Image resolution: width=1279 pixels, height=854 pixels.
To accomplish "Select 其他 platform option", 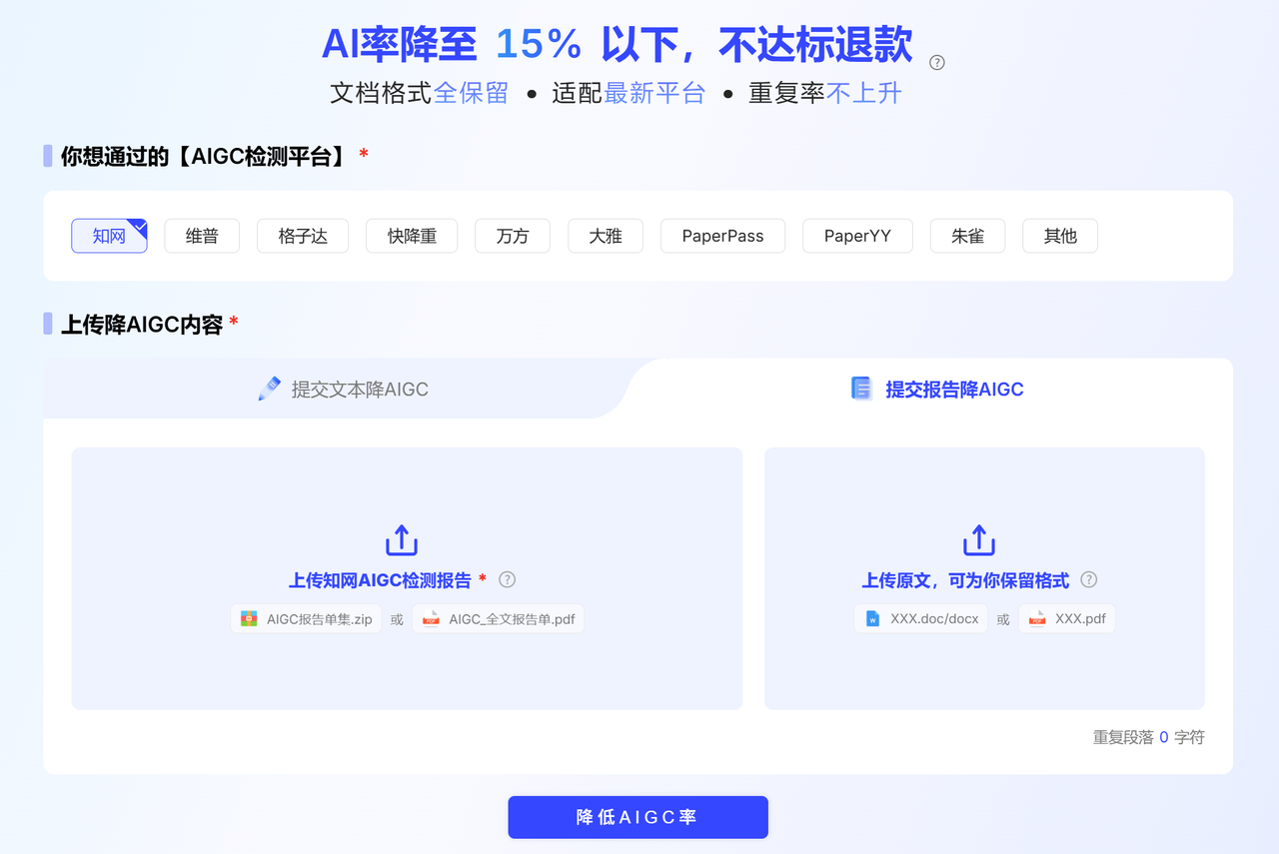I will click(x=1060, y=236).
